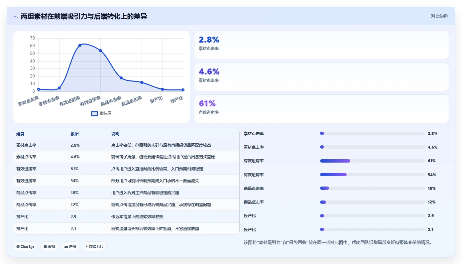Click the 数据 column header
462x264 pixels.
point(74,134)
